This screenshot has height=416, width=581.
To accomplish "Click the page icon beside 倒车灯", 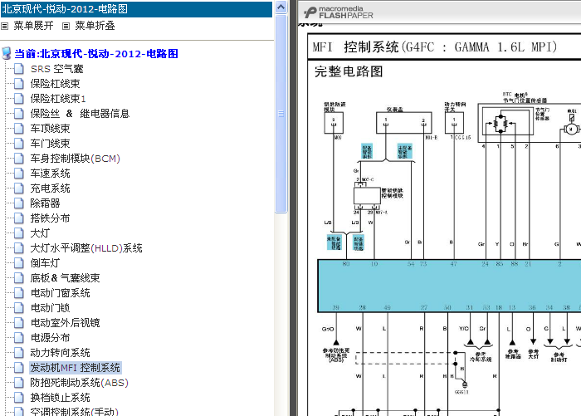I will [x=19, y=263].
